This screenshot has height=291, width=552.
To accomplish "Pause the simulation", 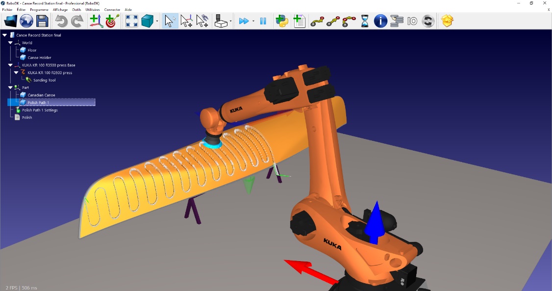I will [x=263, y=21].
